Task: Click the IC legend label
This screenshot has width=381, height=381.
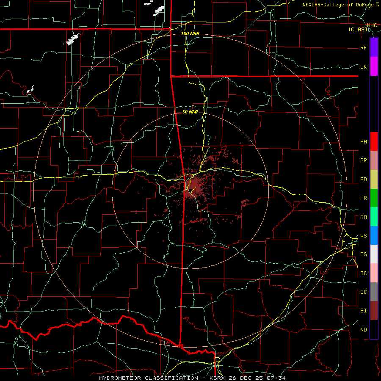Action: pos(364,273)
